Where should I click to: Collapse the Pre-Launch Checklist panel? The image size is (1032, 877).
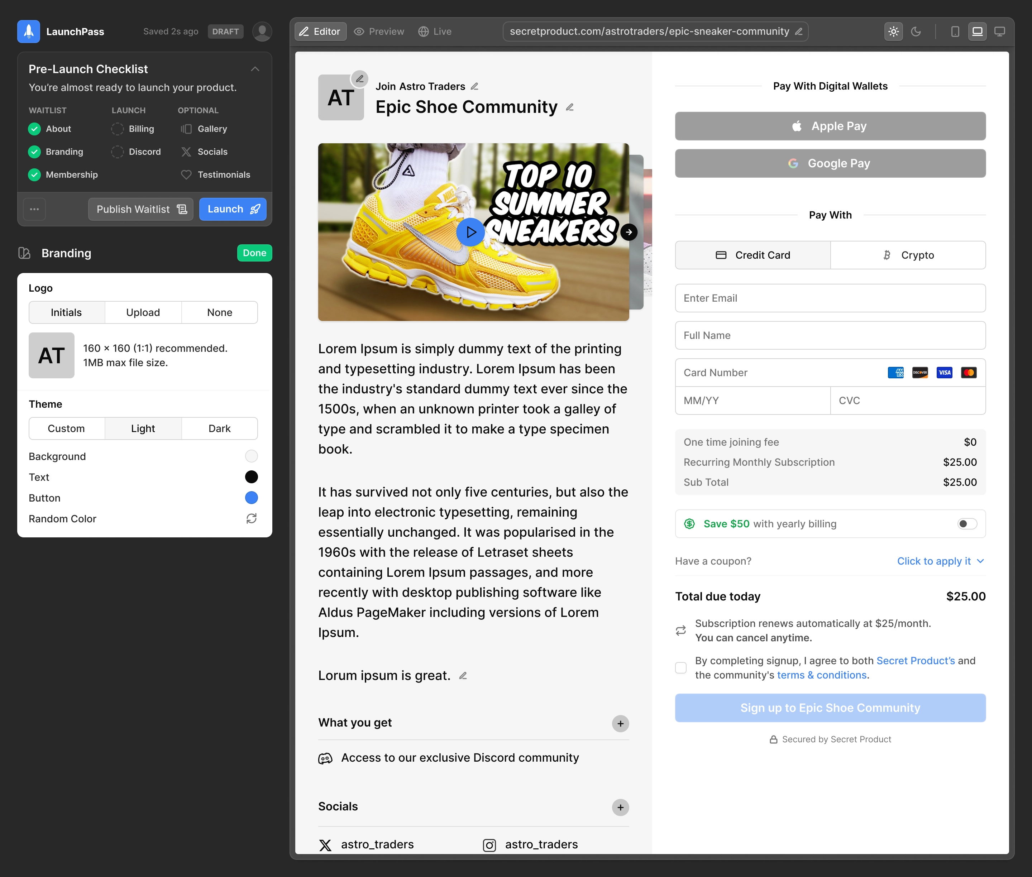point(255,69)
